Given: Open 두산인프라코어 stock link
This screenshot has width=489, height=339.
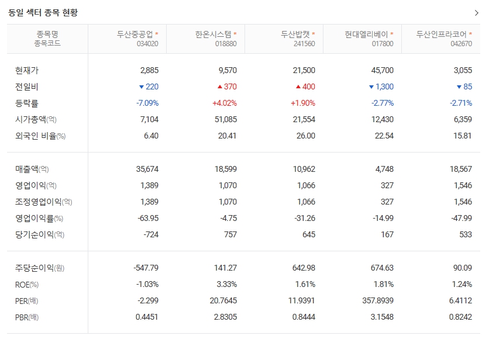Looking at the screenshot, I should tap(441, 34).
